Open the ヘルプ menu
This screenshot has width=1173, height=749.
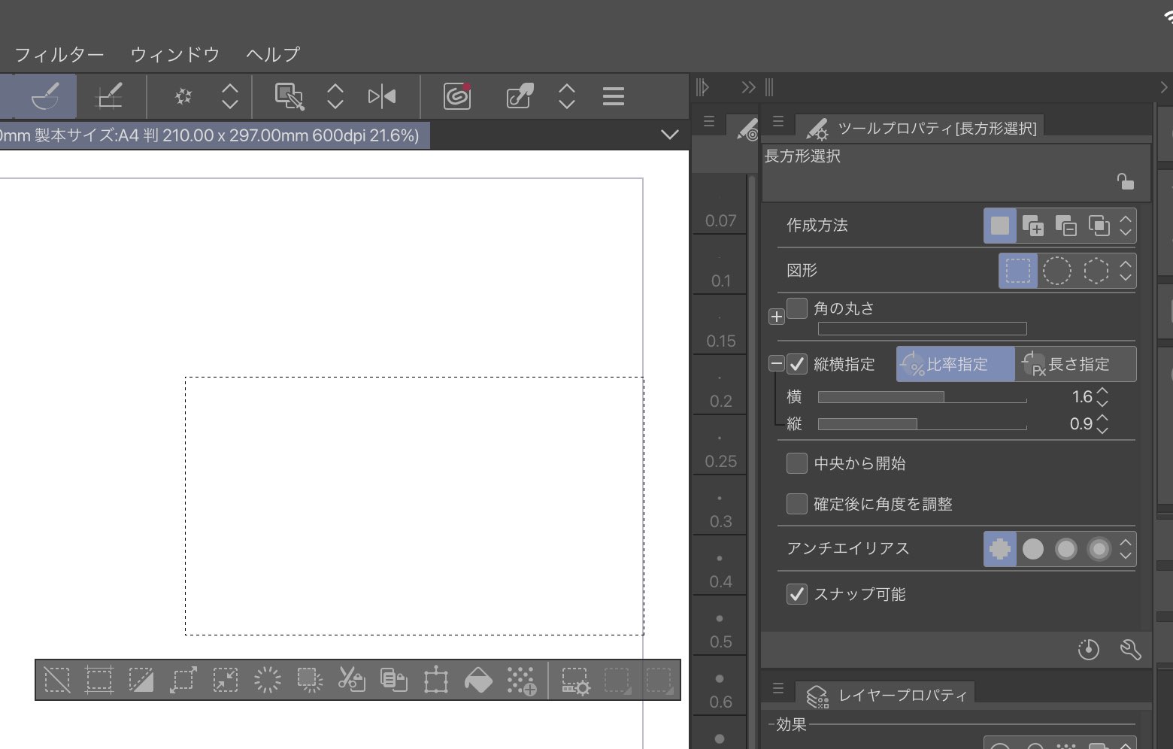pyautogui.click(x=273, y=54)
